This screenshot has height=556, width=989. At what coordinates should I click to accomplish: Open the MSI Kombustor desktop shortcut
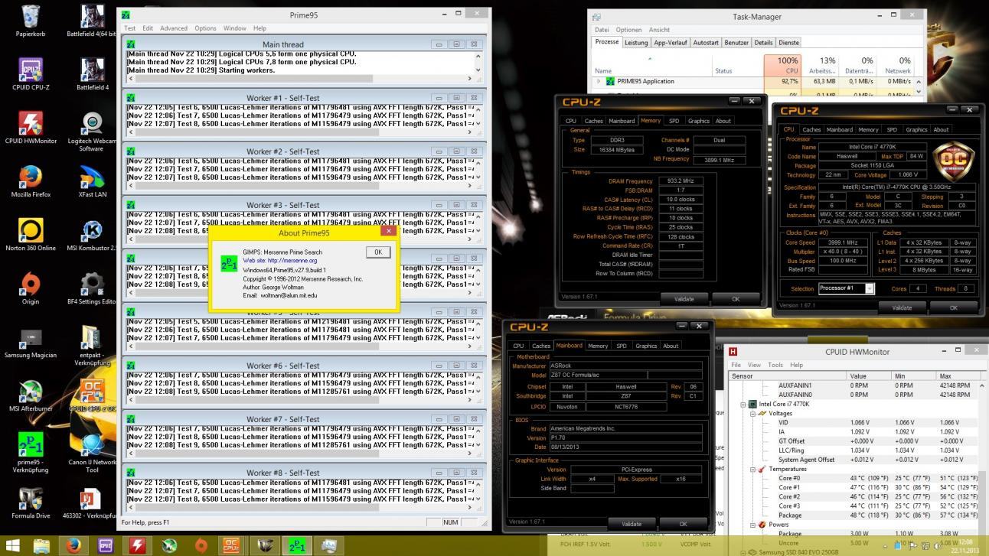tap(92, 235)
